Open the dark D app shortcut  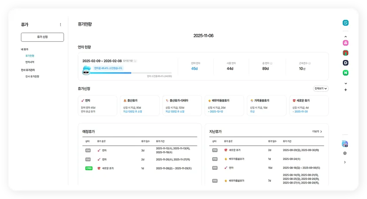[x=345, y=63]
